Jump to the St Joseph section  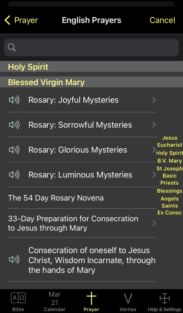[x=169, y=168]
